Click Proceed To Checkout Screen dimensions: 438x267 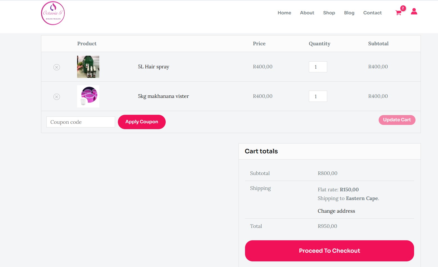[329, 251]
